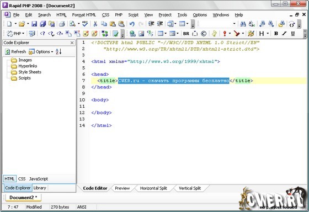Image resolution: width=309 pixels, height=212 pixels.
Task: Open the heading H dropdown arrow
Action: tap(268, 34)
